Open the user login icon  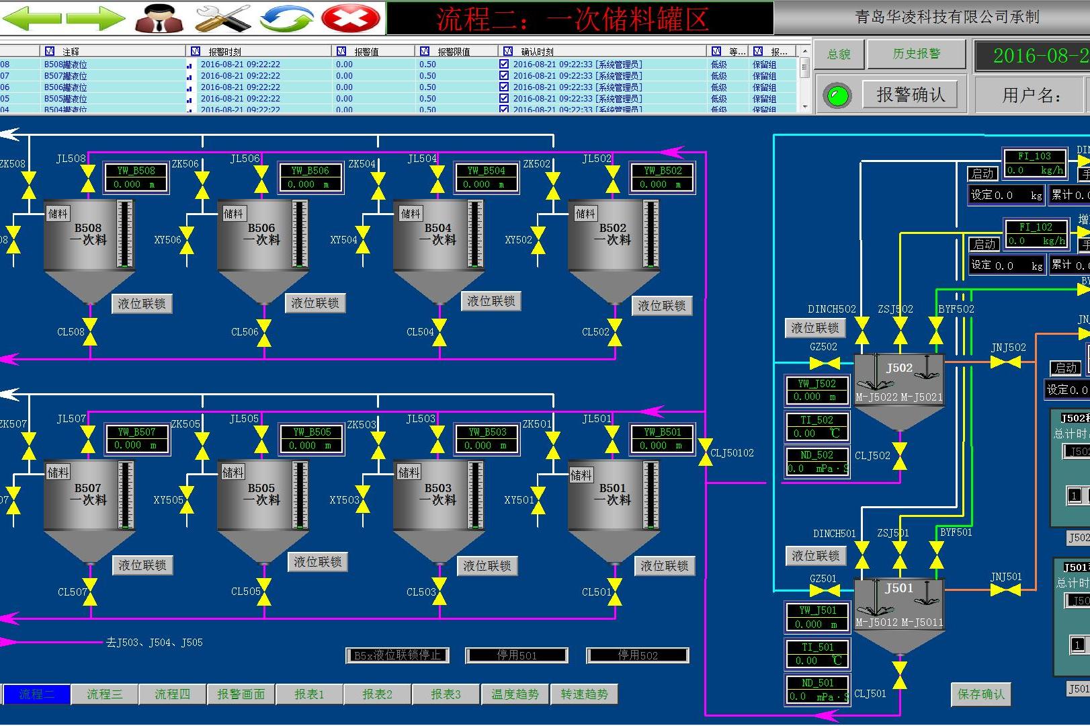[159, 18]
